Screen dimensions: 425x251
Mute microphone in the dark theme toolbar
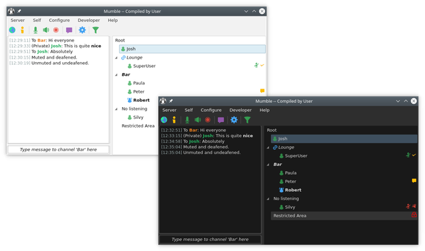pyautogui.click(x=187, y=119)
